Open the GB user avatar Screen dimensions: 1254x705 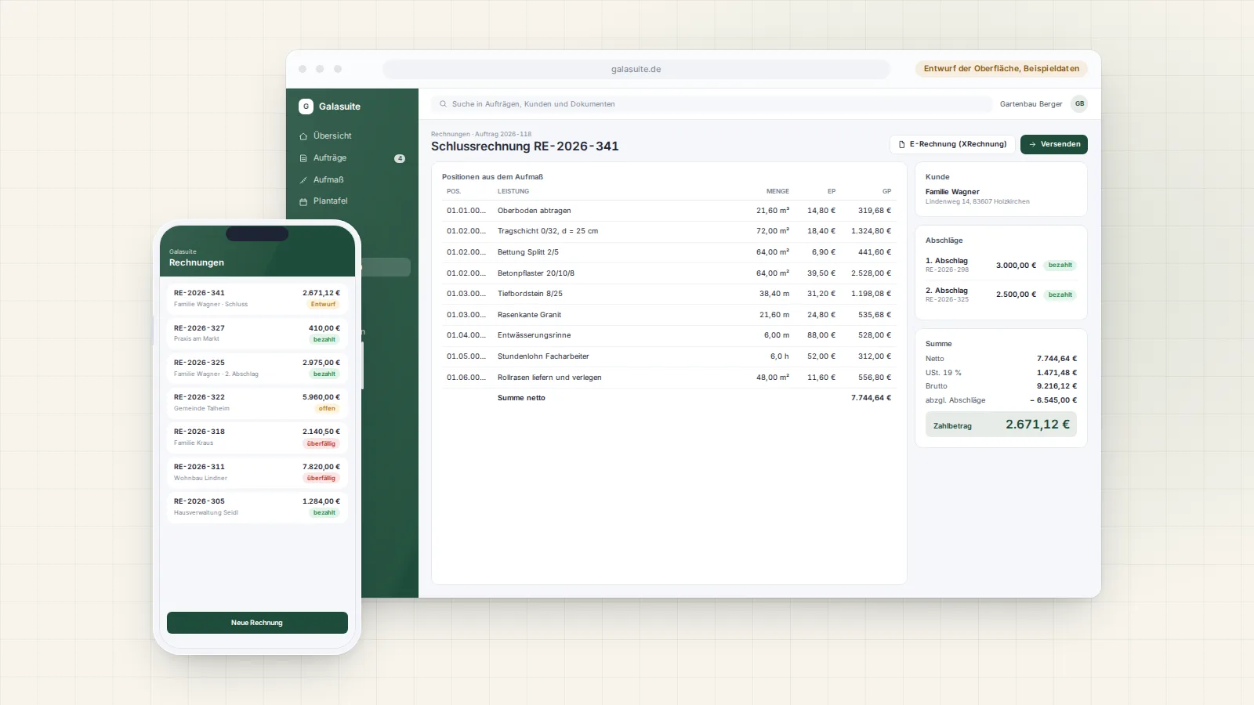coord(1079,104)
